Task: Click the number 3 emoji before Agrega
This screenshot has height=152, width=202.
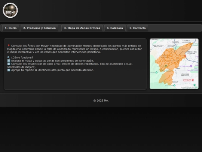Action: coord(9,70)
